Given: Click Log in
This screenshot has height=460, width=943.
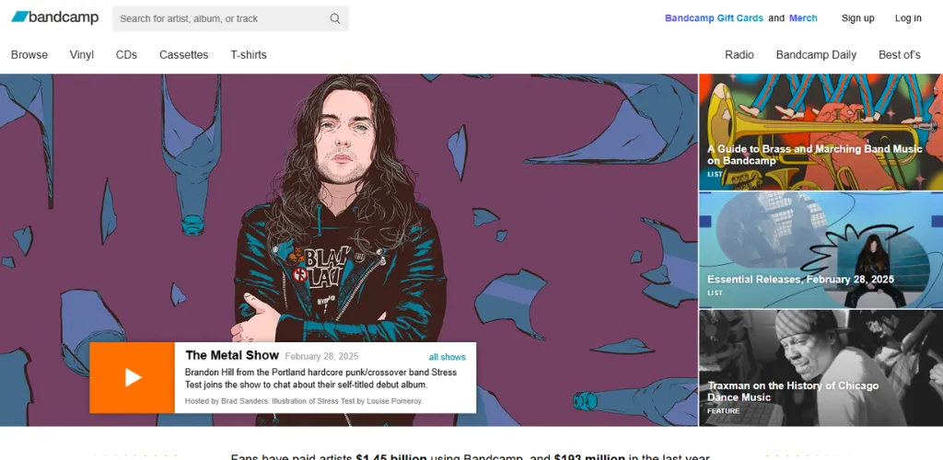Looking at the screenshot, I should [908, 18].
